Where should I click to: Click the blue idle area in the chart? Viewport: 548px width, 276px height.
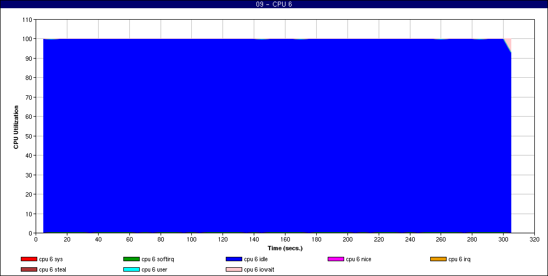coord(277,136)
